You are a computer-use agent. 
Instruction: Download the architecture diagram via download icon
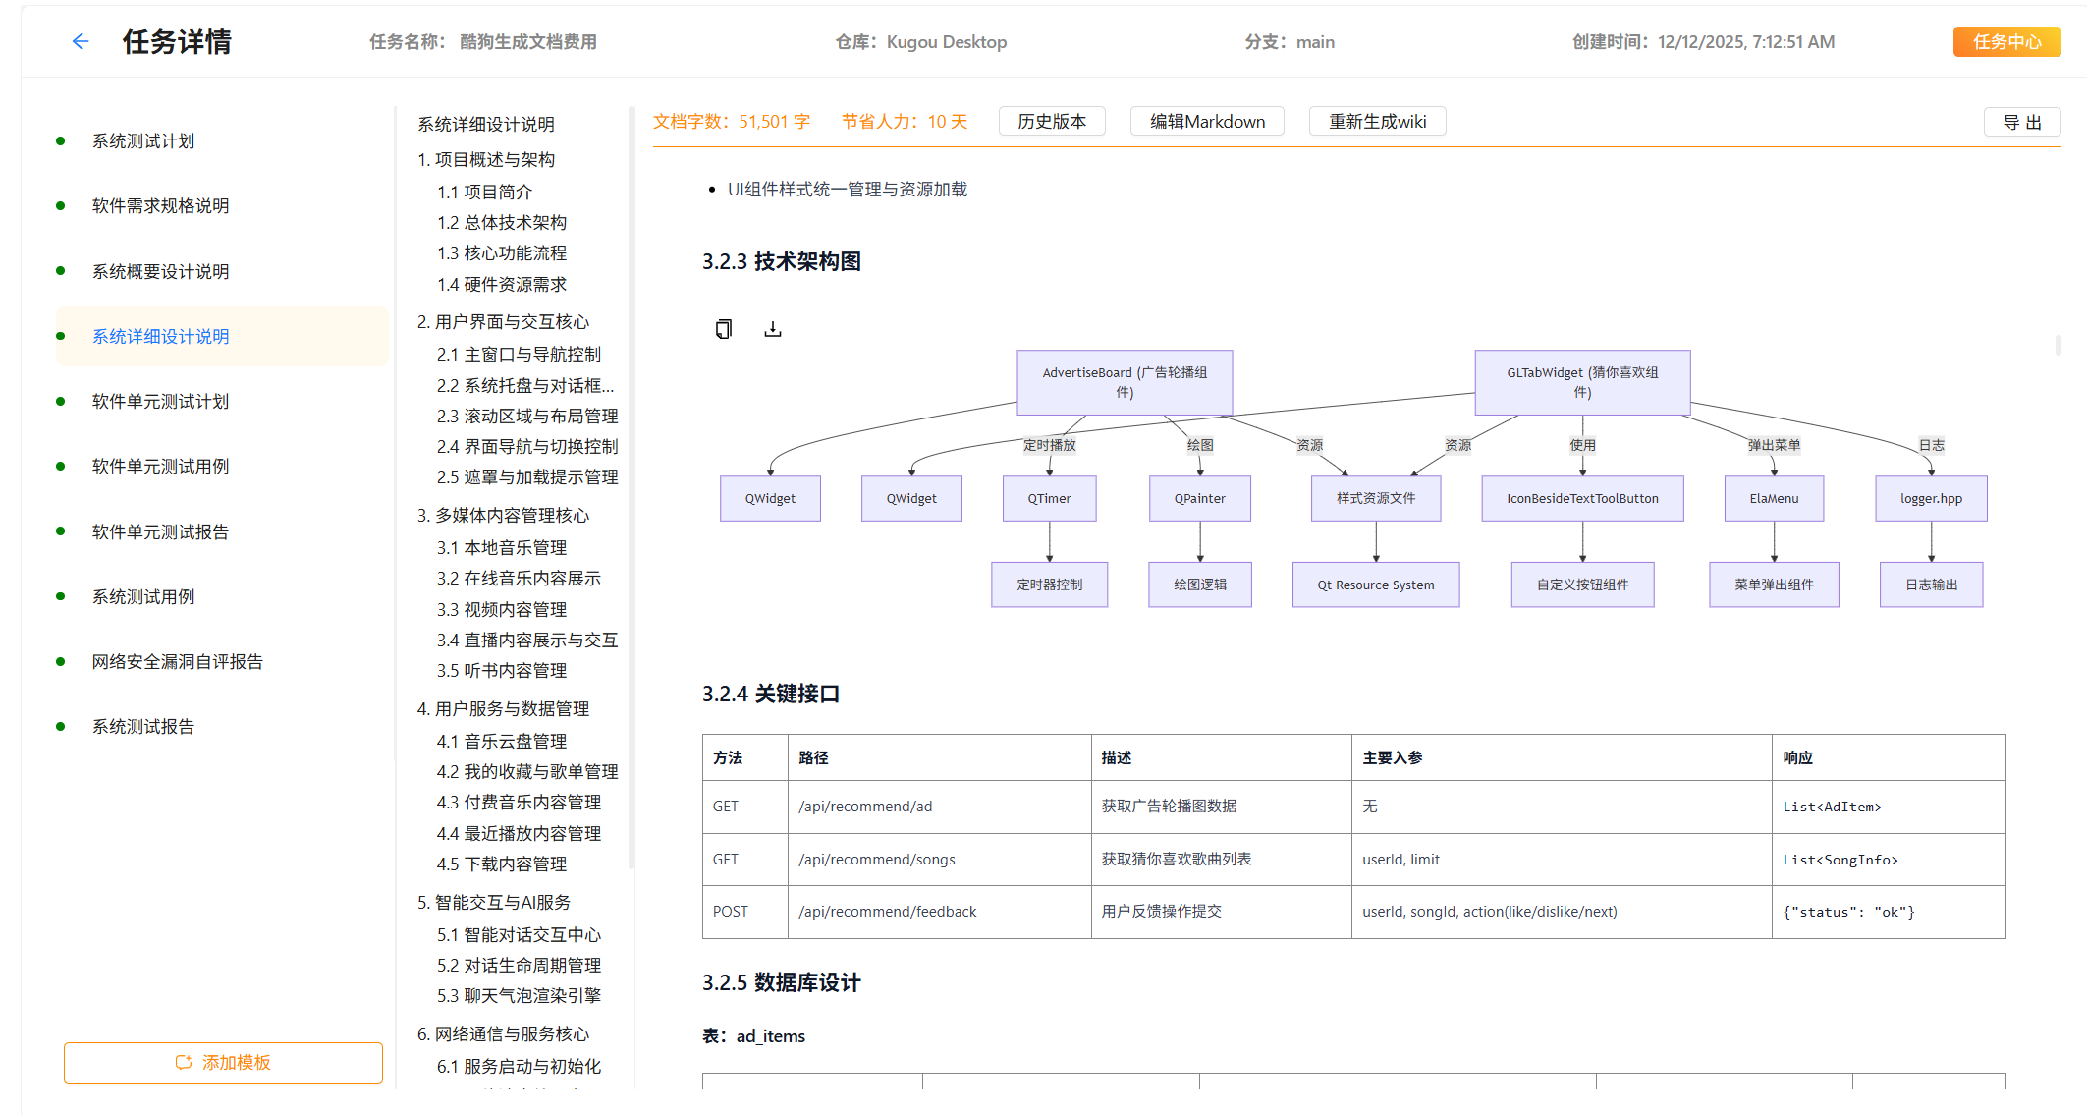coord(772,329)
